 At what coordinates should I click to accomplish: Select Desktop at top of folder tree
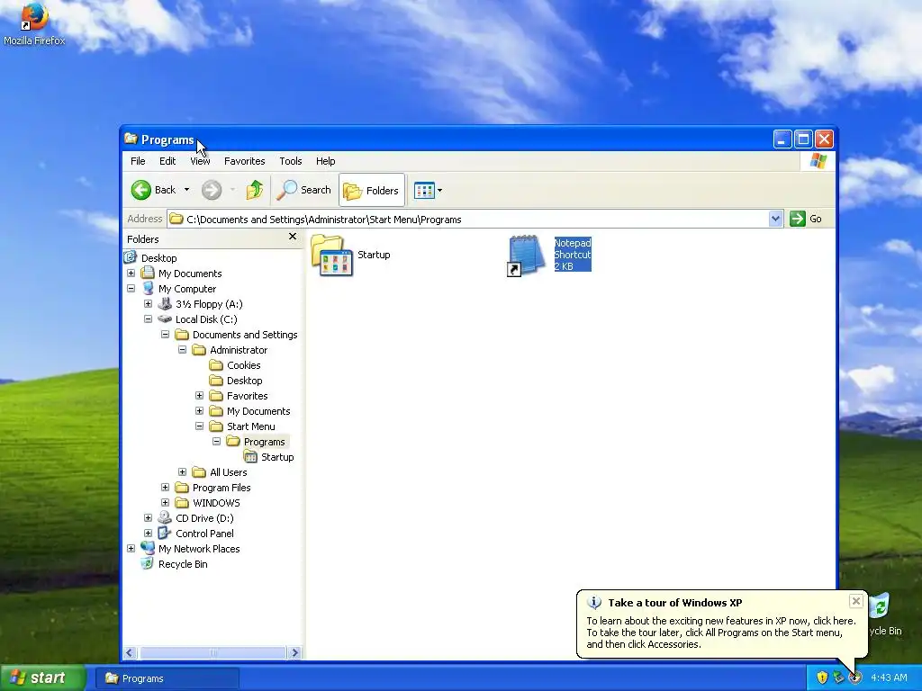tap(158, 258)
